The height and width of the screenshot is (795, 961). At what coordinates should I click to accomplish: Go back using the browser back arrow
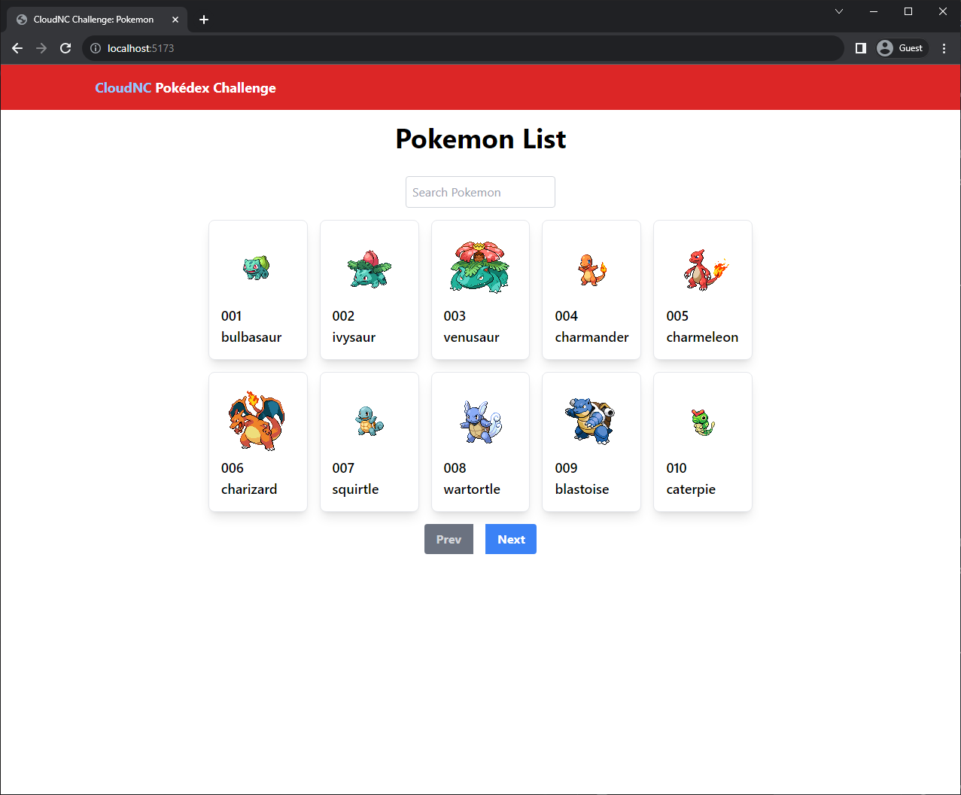(17, 48)
